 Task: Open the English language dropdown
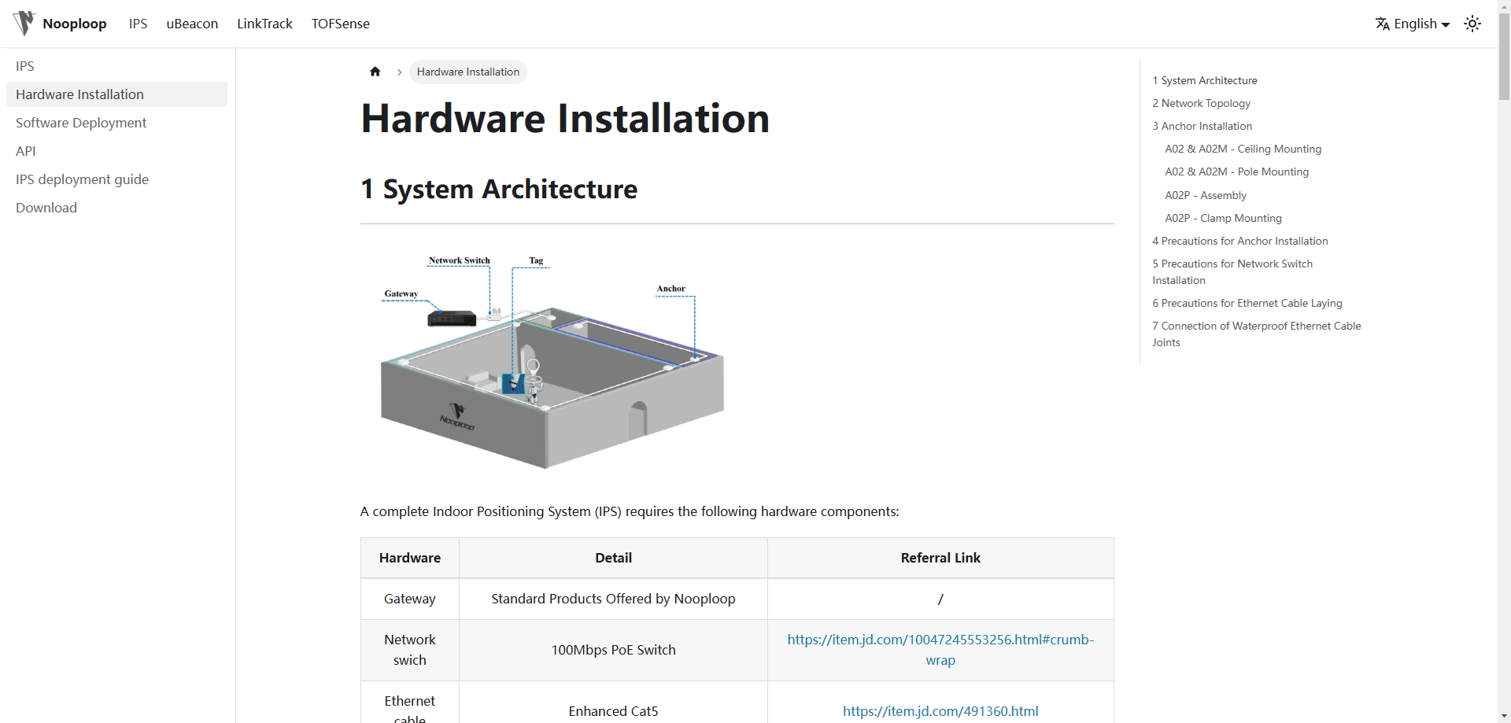[1413, 24]
